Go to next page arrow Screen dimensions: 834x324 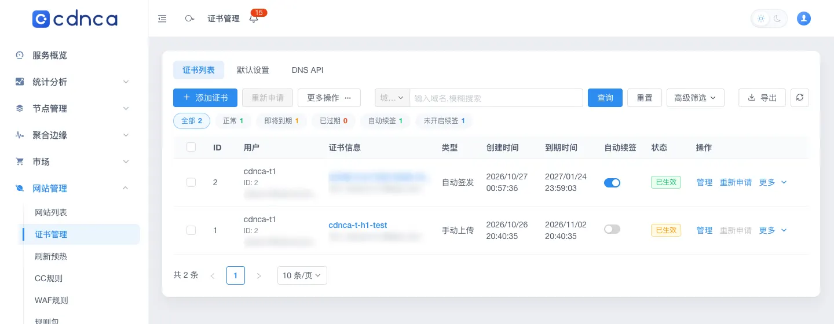pyautogui.click(x=259, y=275)
